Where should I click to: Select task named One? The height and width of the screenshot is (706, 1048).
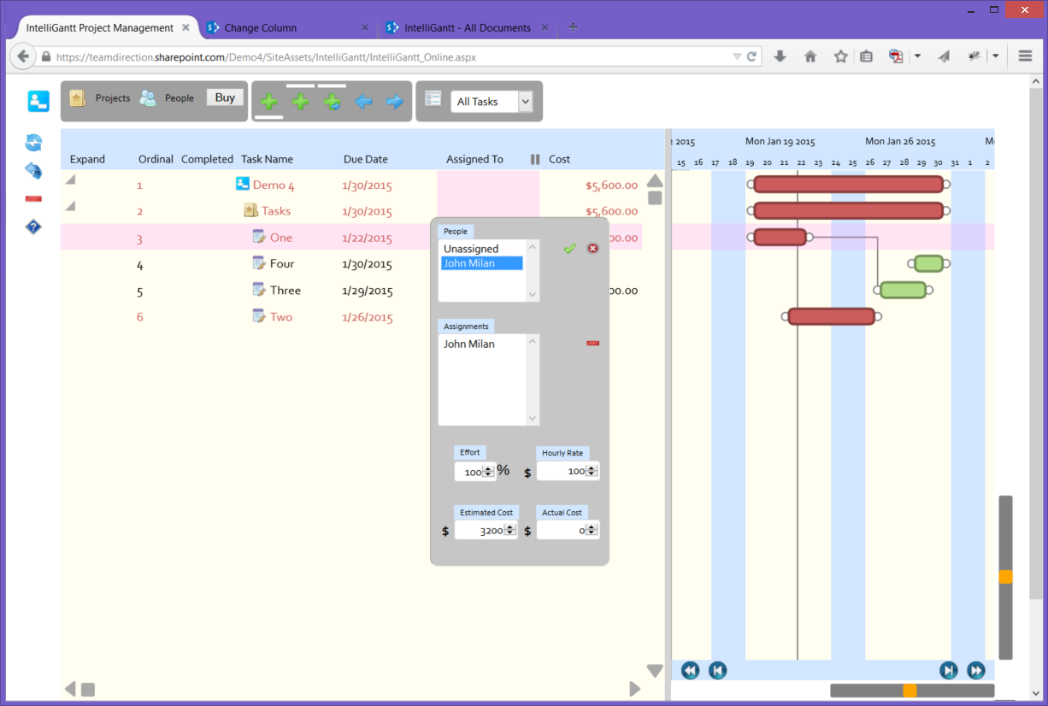(281, 238)
